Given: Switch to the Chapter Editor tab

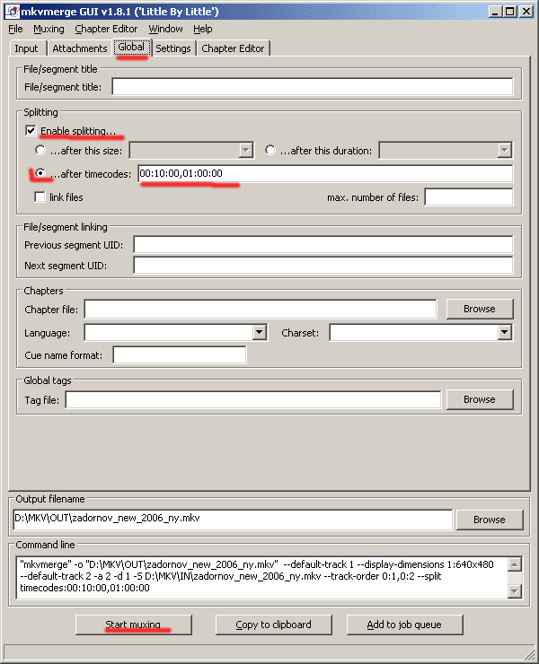Looking at the screenshot, I should (x=233, y=48).
